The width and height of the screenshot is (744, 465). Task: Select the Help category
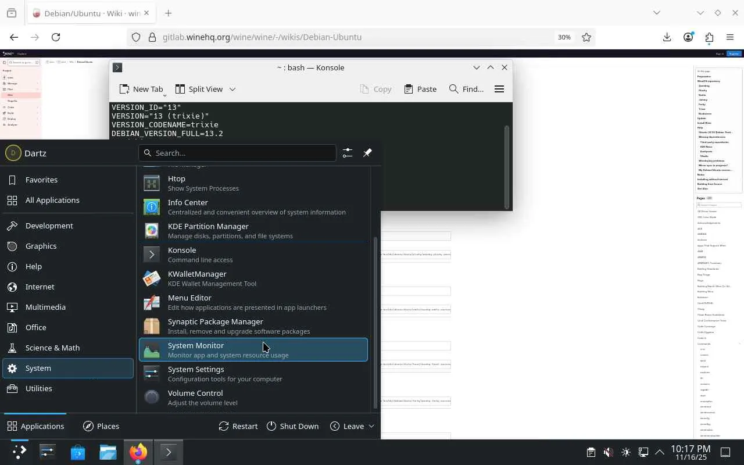coord(68,267)
